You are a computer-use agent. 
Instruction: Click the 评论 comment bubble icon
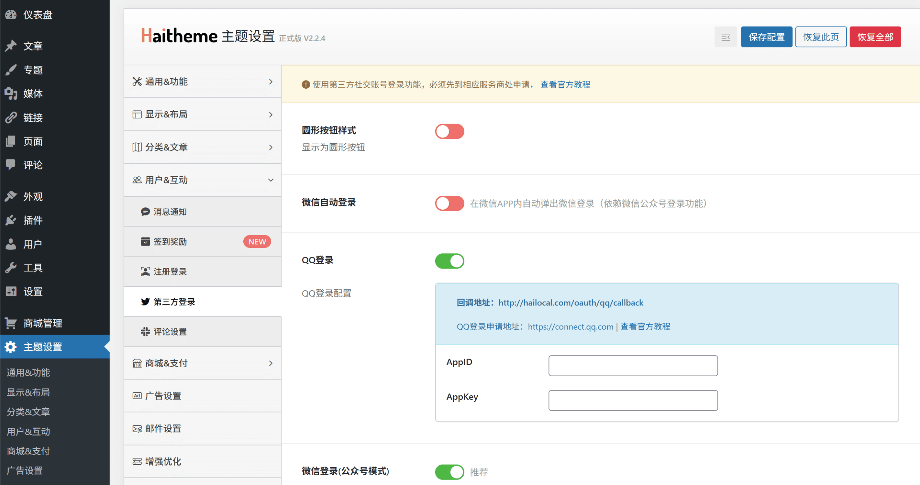click(11, 165)
